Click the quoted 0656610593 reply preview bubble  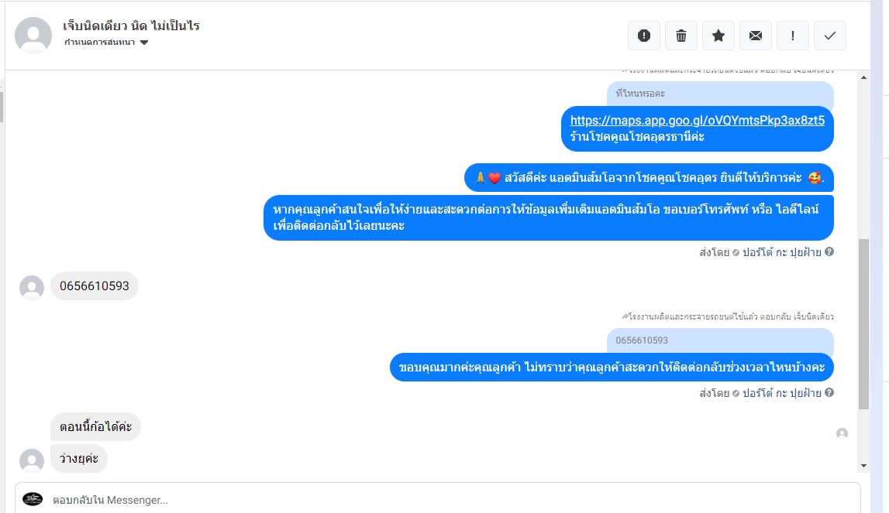(720, 340)
